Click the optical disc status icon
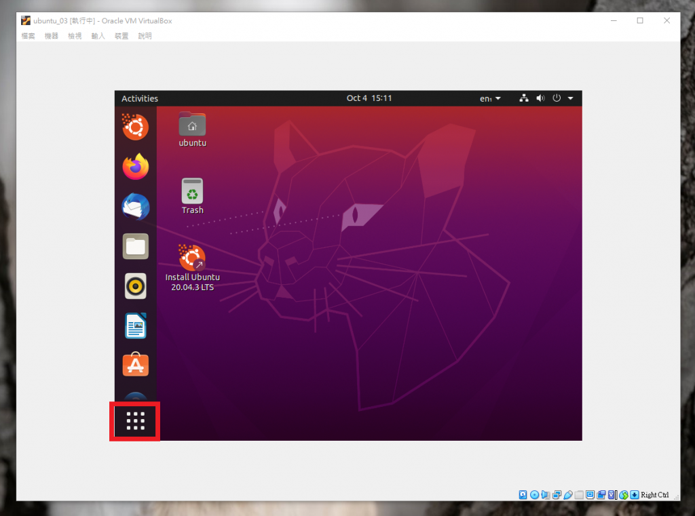 click(535, 495)
